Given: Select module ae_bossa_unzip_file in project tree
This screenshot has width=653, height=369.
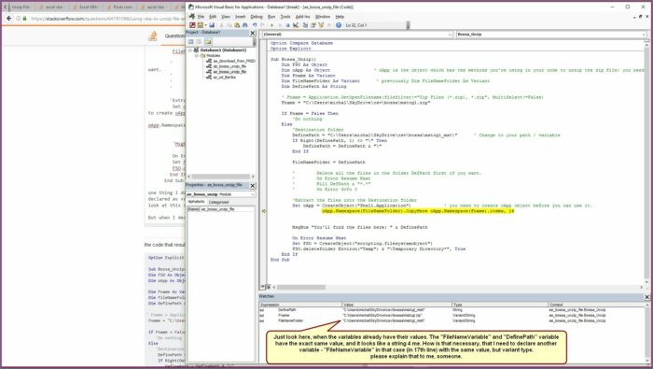Looking at the screenshot, I should click(x=226, y=72).
